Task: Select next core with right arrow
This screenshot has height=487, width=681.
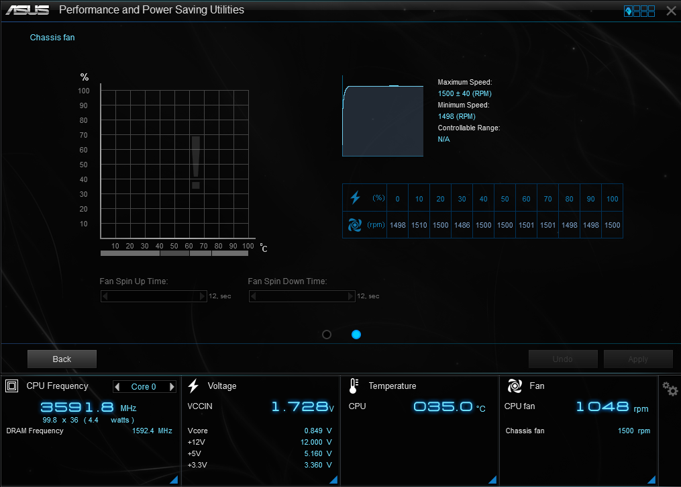Action: point(172,386)
